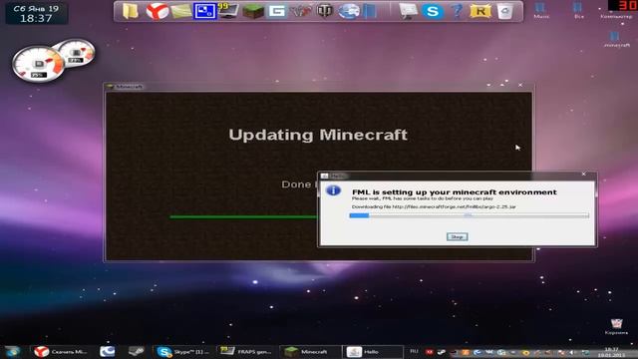Open the minecraft desktop folder
The image size is (638, 359).
point(616,40)
